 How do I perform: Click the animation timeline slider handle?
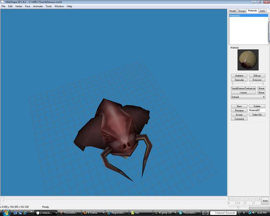[3, 199]
